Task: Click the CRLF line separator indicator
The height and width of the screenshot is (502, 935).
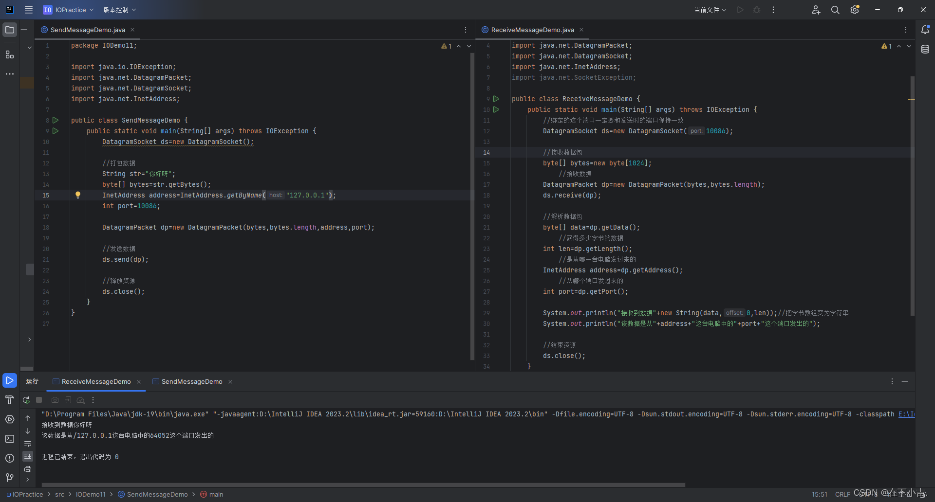Action: coord(842,494)
